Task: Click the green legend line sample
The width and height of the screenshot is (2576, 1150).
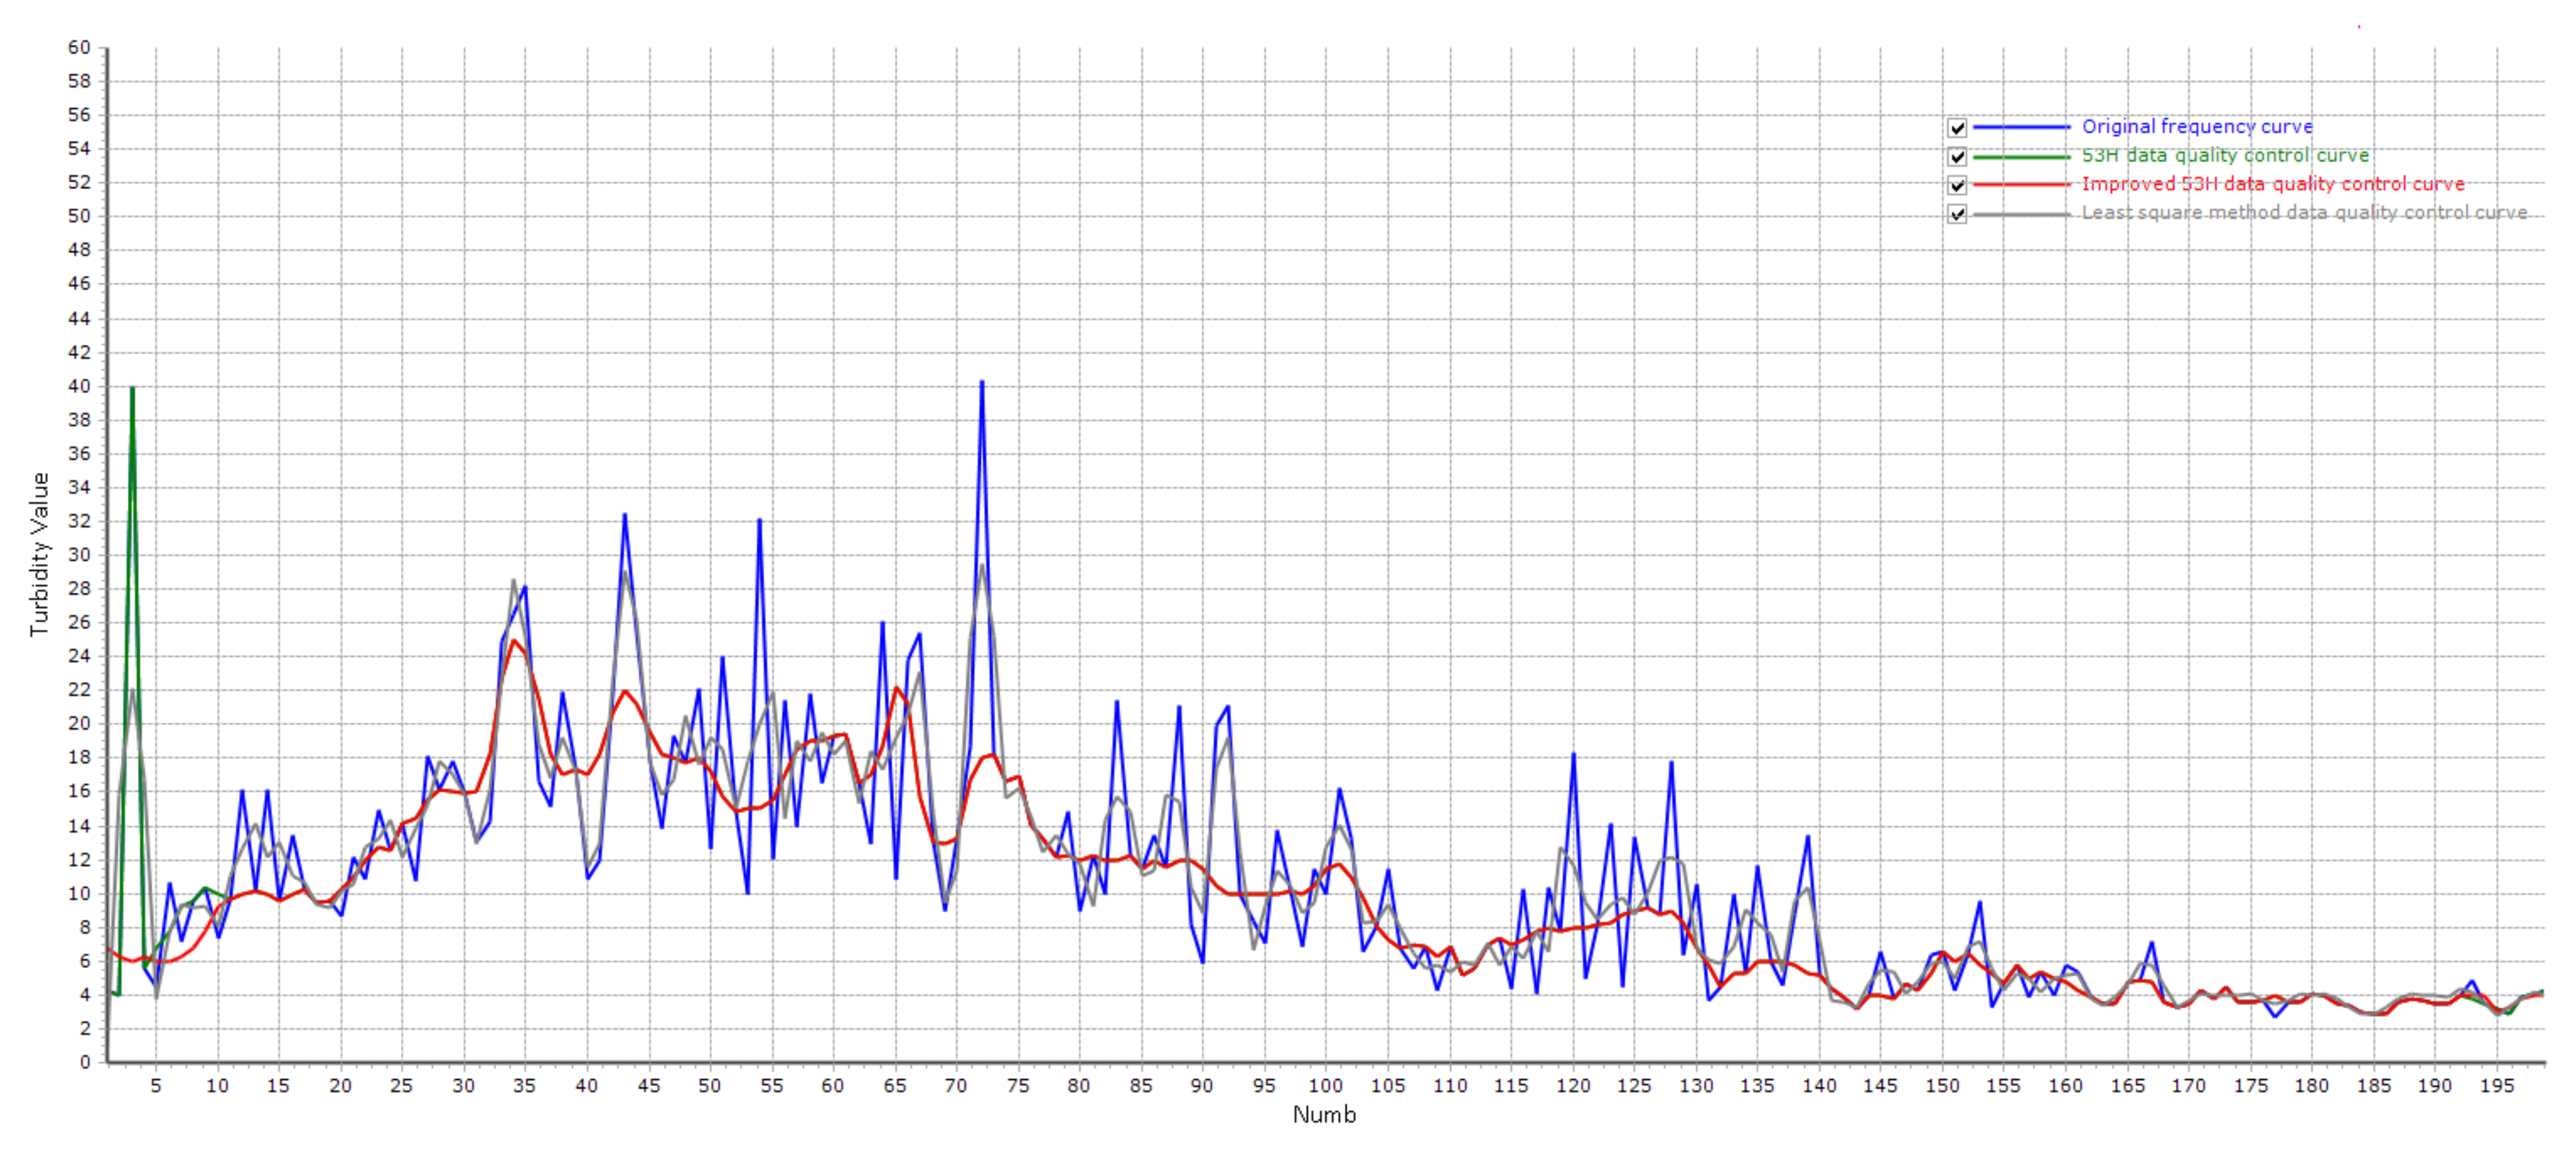Action: point(2021,157)
